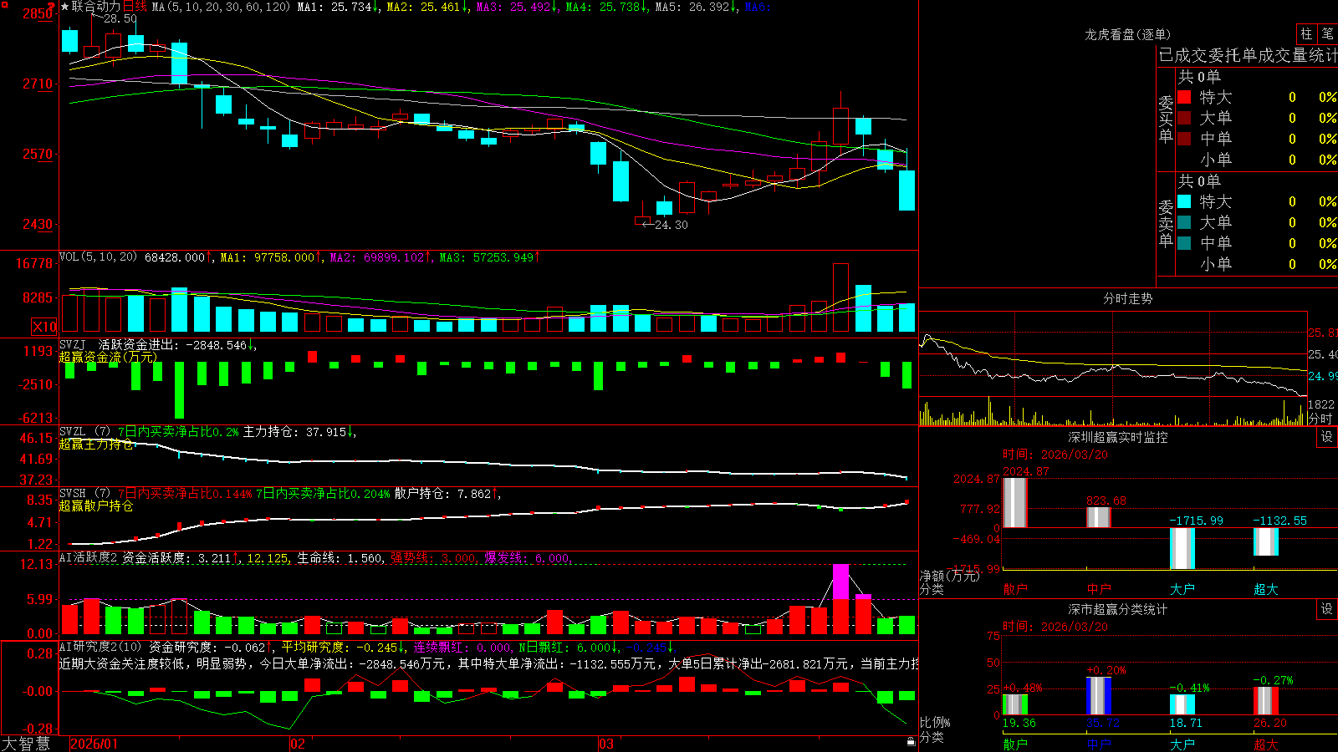Click the 散户 2024.87 bar in real-time monitor

[x=1015, y=502]
